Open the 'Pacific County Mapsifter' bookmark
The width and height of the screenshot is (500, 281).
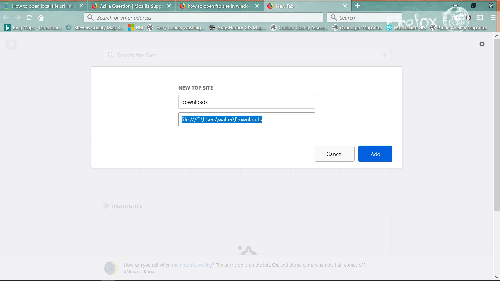click(458, 28)
